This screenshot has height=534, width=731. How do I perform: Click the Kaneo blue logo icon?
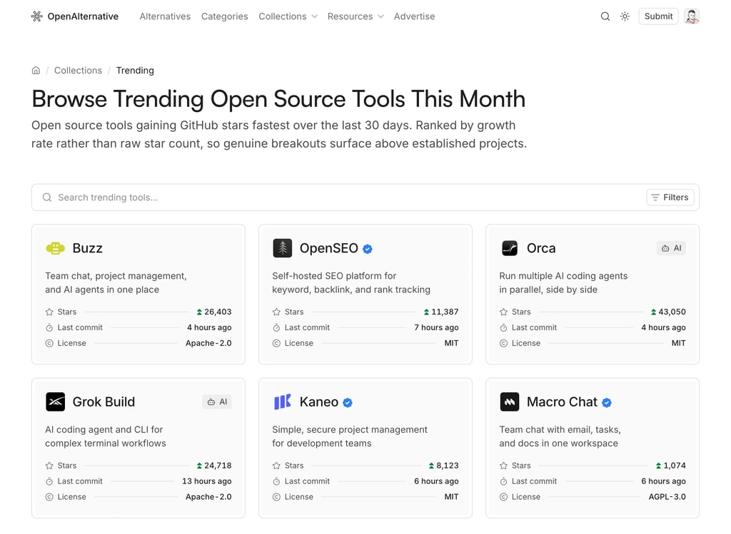coord(283,402)
